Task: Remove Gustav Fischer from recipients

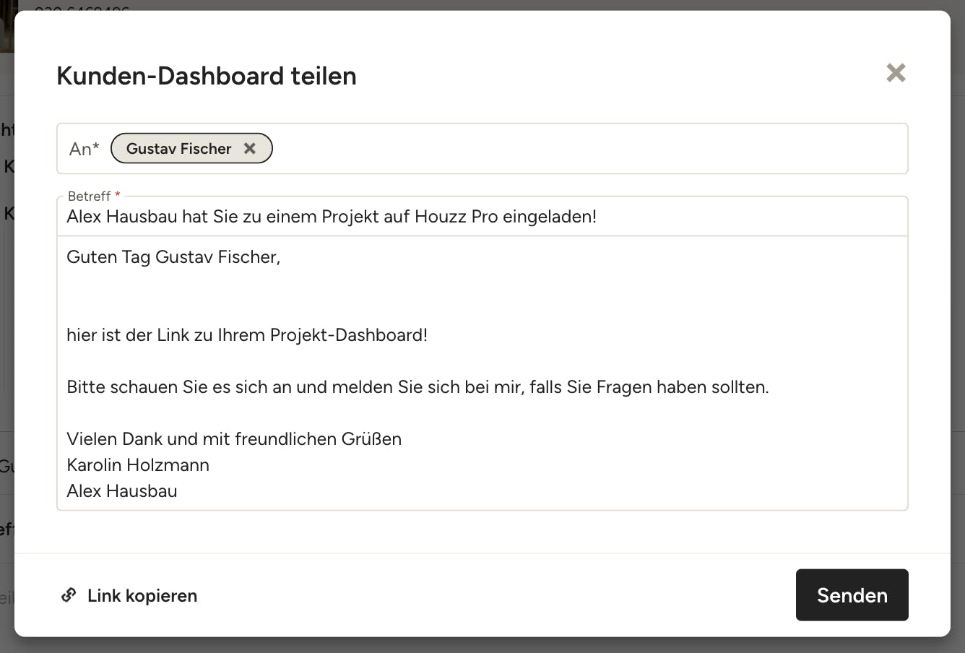Action: click(x=250, y=148)
